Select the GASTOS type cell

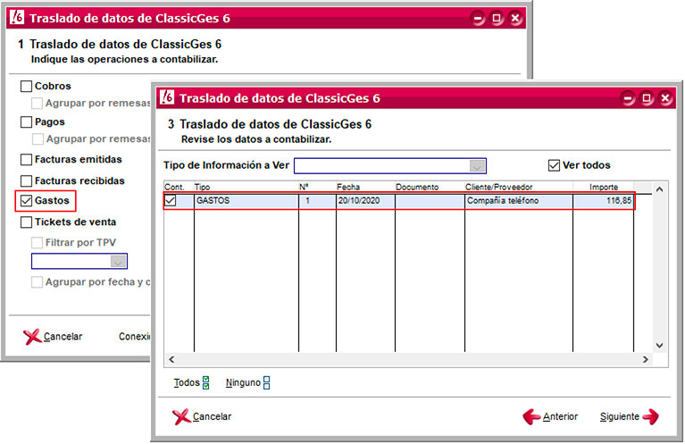point(246,201)
